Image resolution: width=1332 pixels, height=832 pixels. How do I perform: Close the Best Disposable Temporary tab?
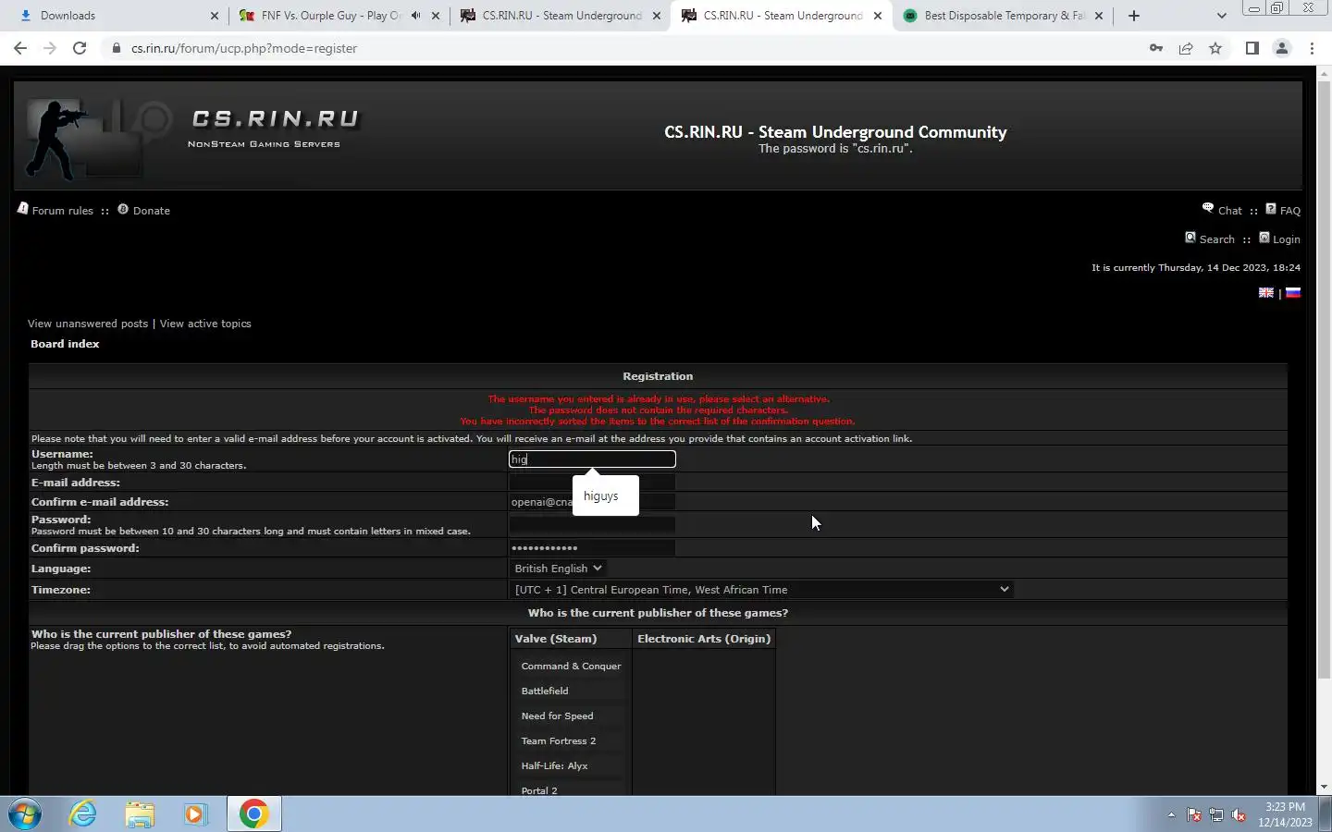coord(1099,16)
